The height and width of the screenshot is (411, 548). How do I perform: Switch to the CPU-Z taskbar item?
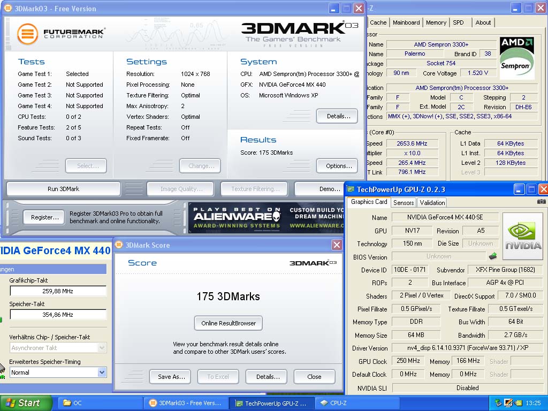(357, 403)
